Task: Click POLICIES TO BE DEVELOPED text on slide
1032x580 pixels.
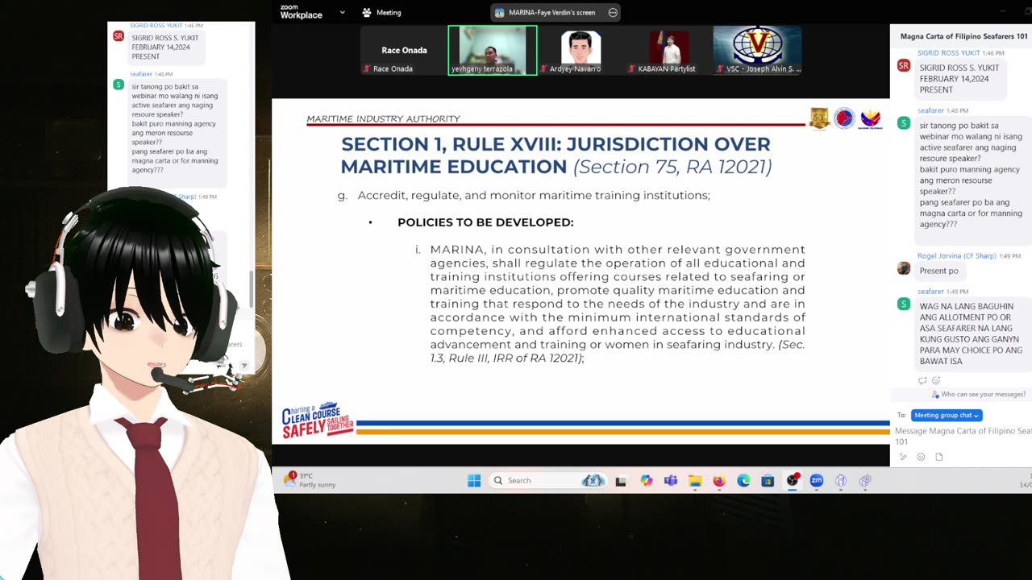Action: tap(485, 222)
